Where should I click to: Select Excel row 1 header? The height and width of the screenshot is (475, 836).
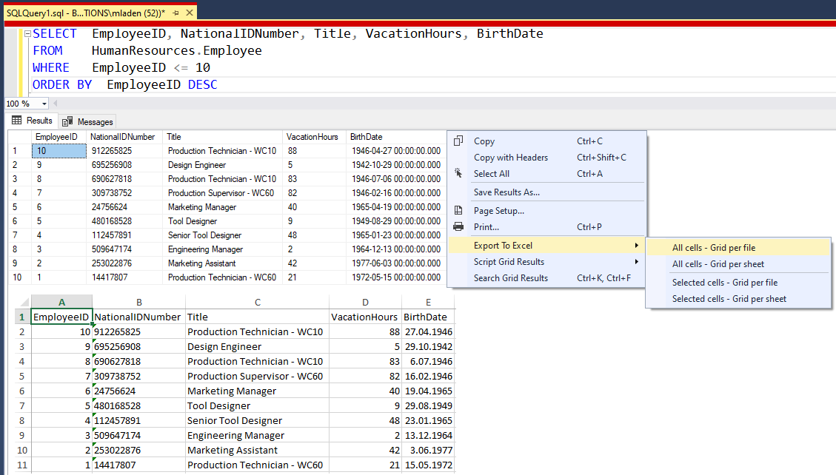pyautogui.click(x=22, y=317)
